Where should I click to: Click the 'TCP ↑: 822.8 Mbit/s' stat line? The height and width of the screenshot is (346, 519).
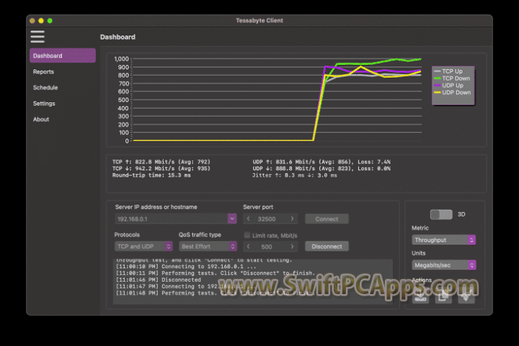pos(161,162)
